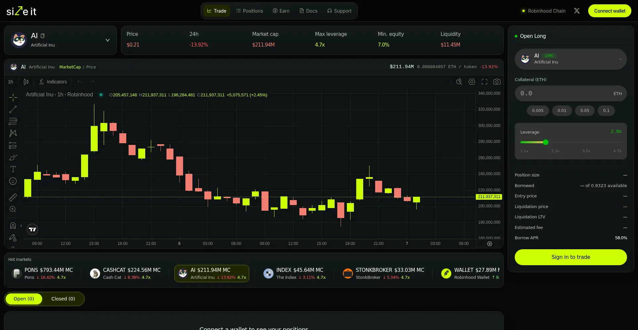Select the trend line drawing tool
638x330 pixels.
[x=13, y=109]
